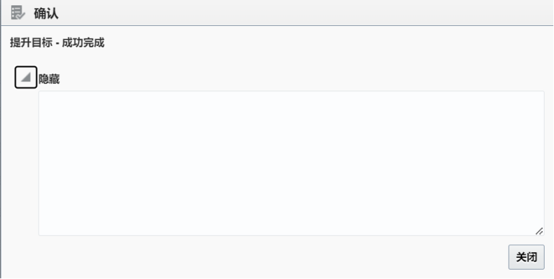Hide the details section using the arrow icon
This screenshot has width=554, height=279.
click(x=26, y=77)
